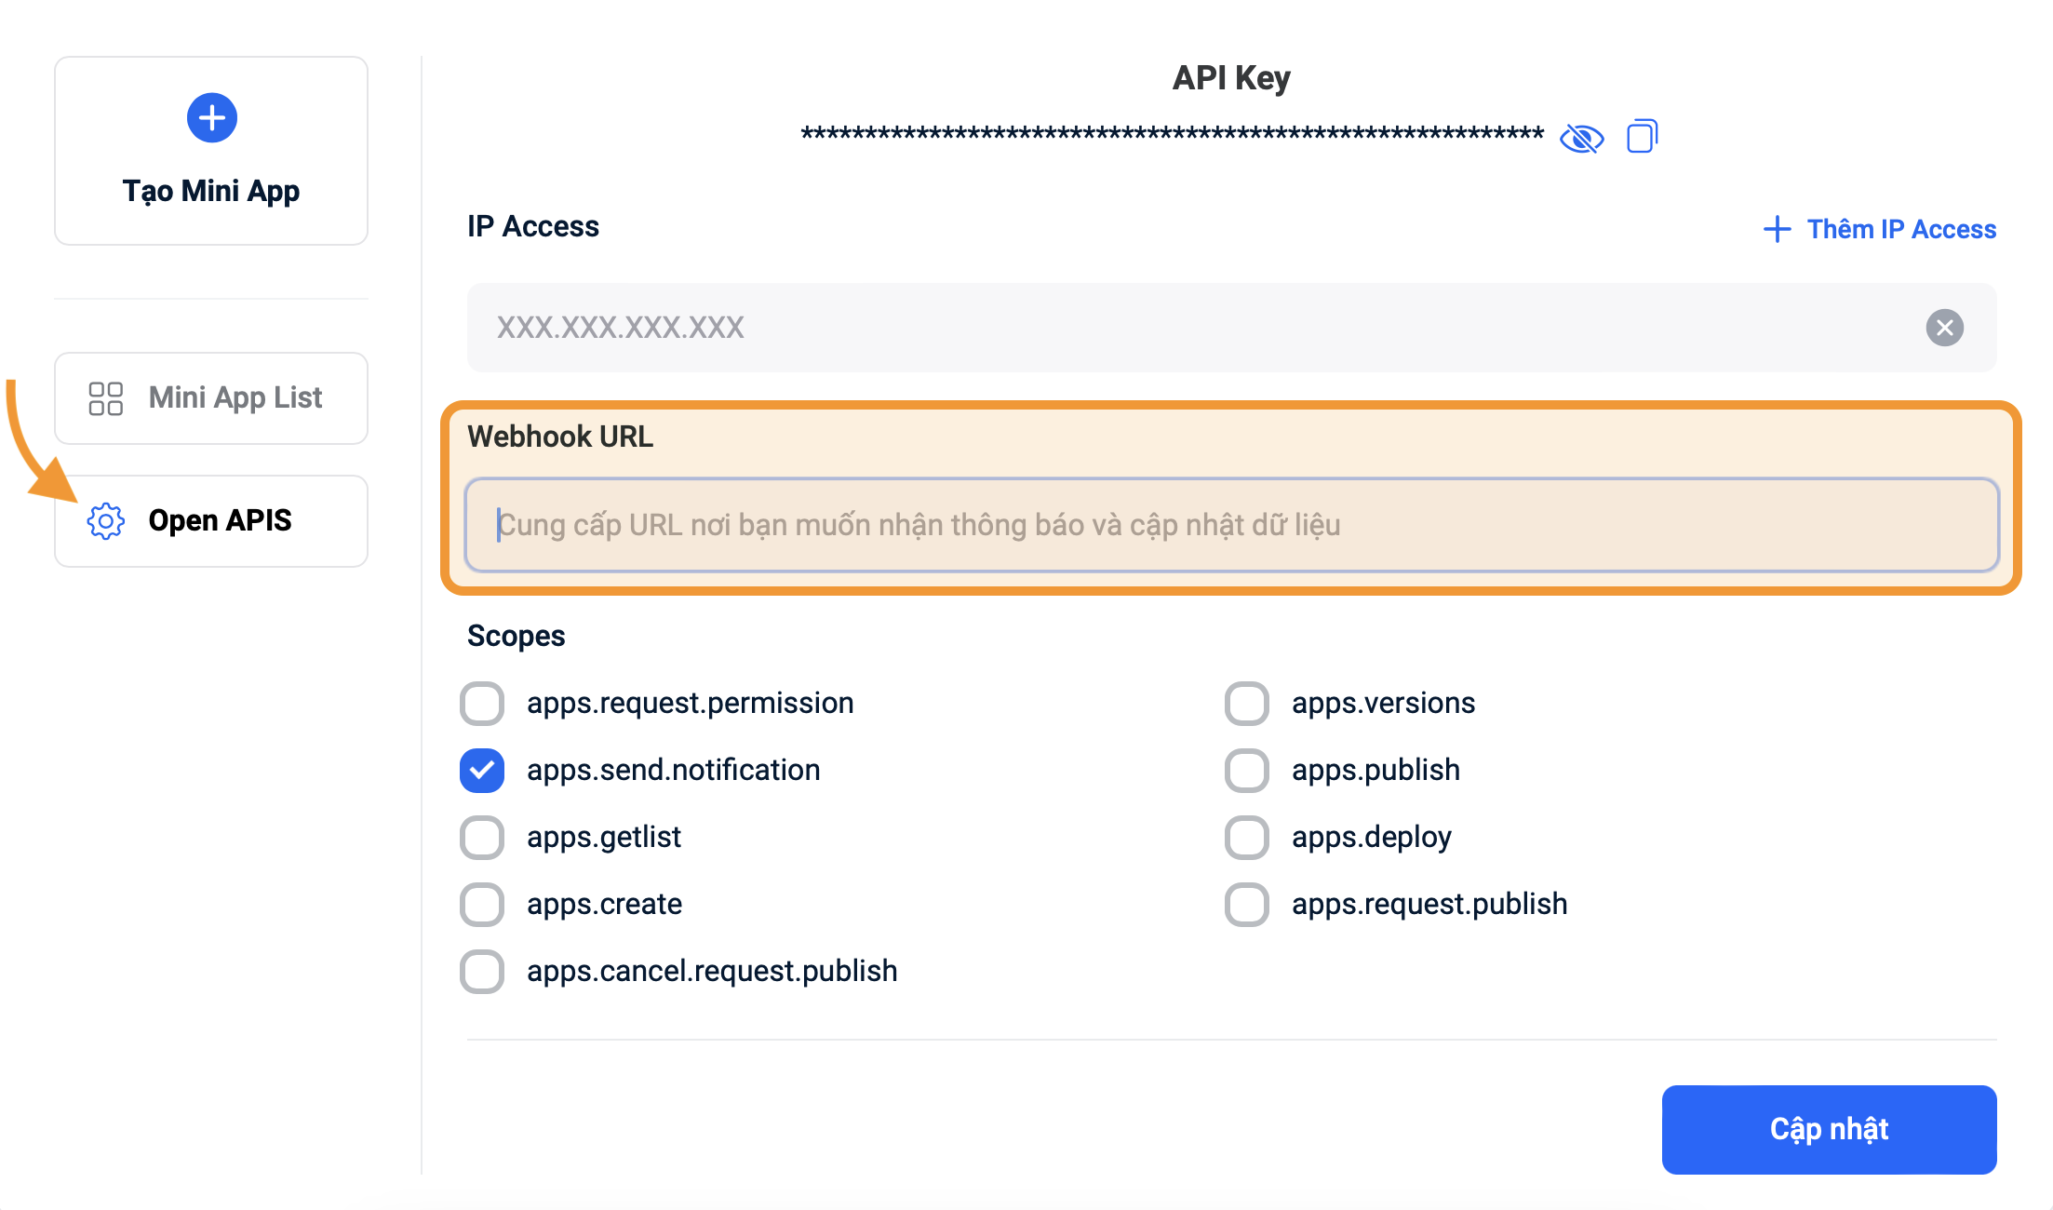Viewport: 2053px width, 1210px height.
Task: Click the Scopes section heading
Action: (x=516, y=636)
